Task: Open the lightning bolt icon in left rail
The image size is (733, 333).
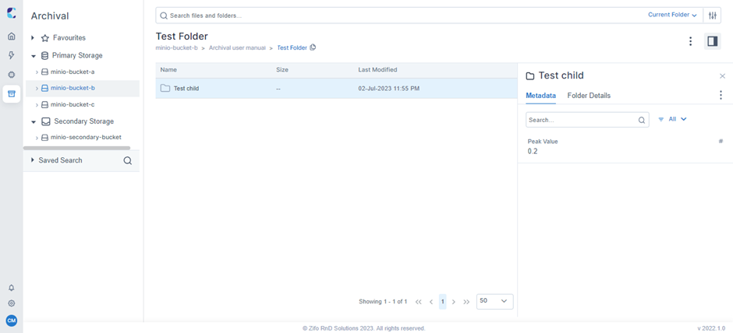Action: coord(12,55)
